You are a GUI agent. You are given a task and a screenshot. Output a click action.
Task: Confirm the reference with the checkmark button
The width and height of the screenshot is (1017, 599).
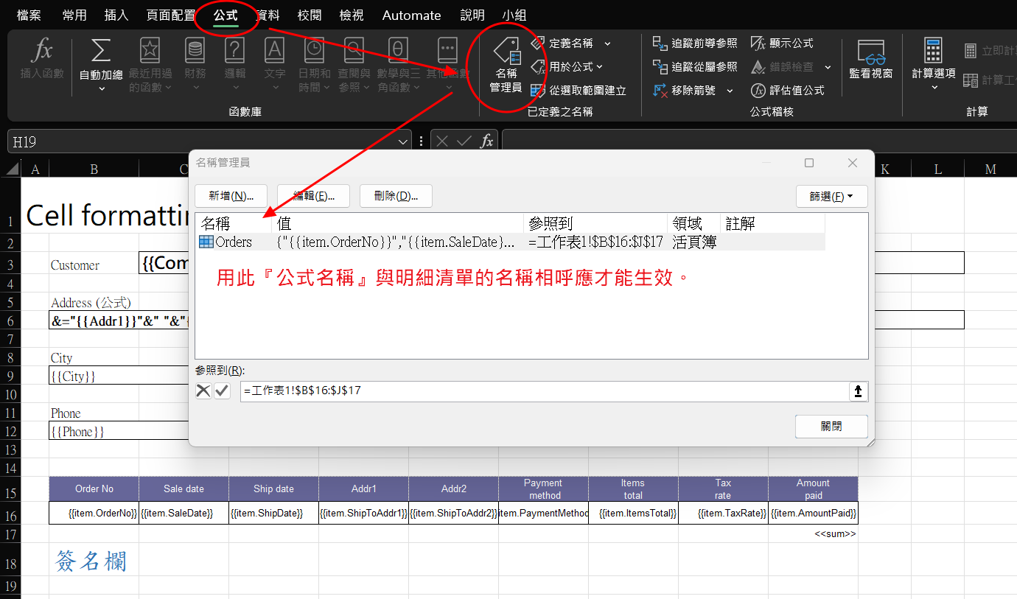coord(222,391)
